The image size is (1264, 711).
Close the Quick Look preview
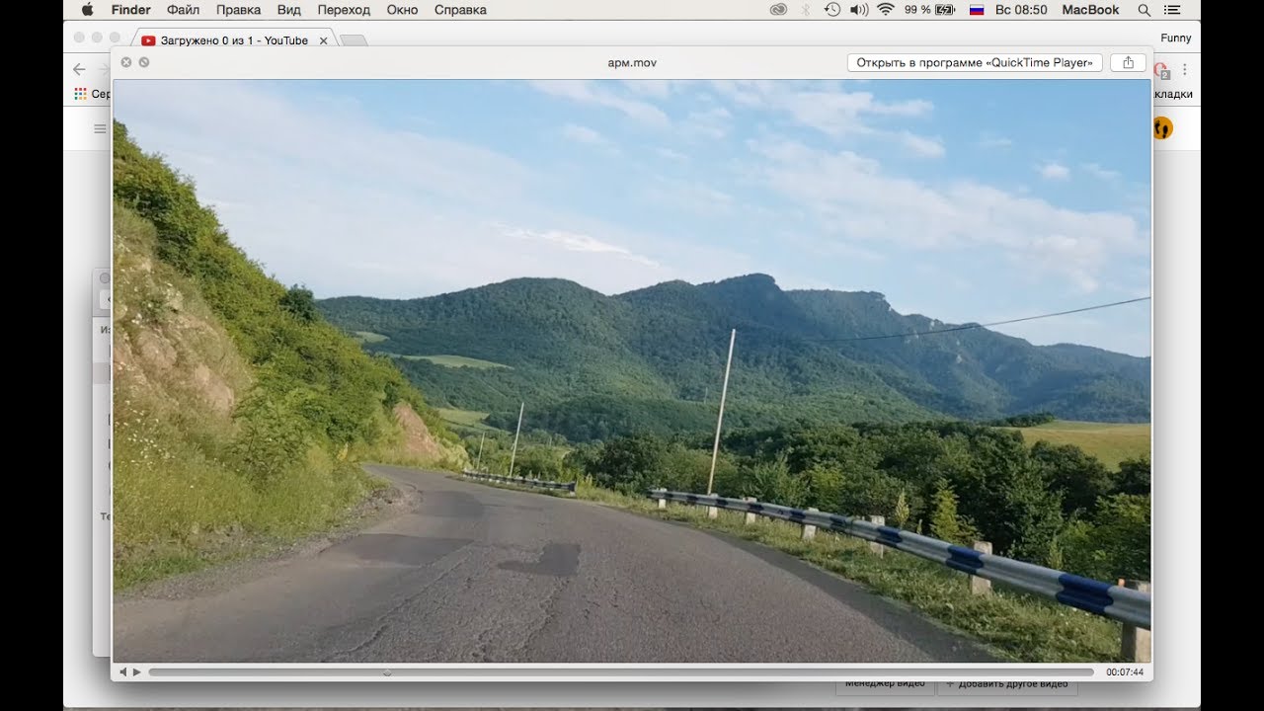point(125,62)
